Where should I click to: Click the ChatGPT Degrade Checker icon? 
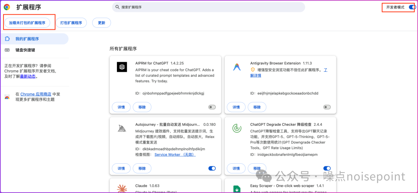(x=237, y=128)
